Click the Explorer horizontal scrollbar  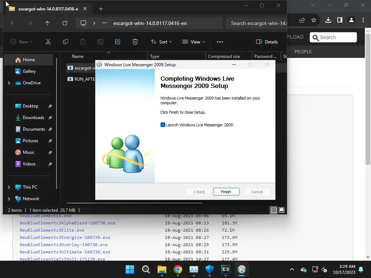[x=134, y=203]
